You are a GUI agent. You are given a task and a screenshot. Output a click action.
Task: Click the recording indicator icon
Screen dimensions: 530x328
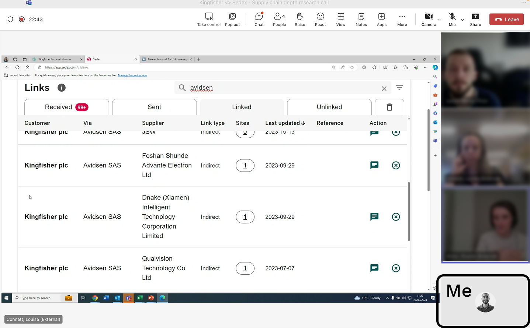tap(22, 19)
